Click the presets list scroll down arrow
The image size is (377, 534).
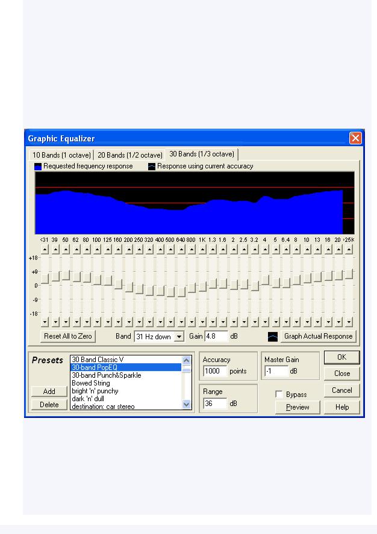point(186,405)
